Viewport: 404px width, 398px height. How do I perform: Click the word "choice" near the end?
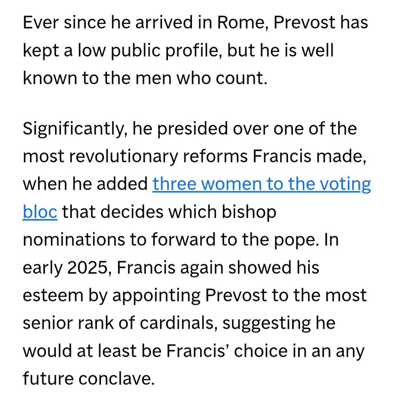[261, 351]
